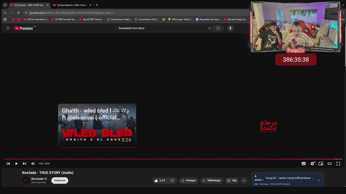Image resolution: width=346 pixels, height=194 pixels.
Task: Open a new browser tab
Action: 97,5
